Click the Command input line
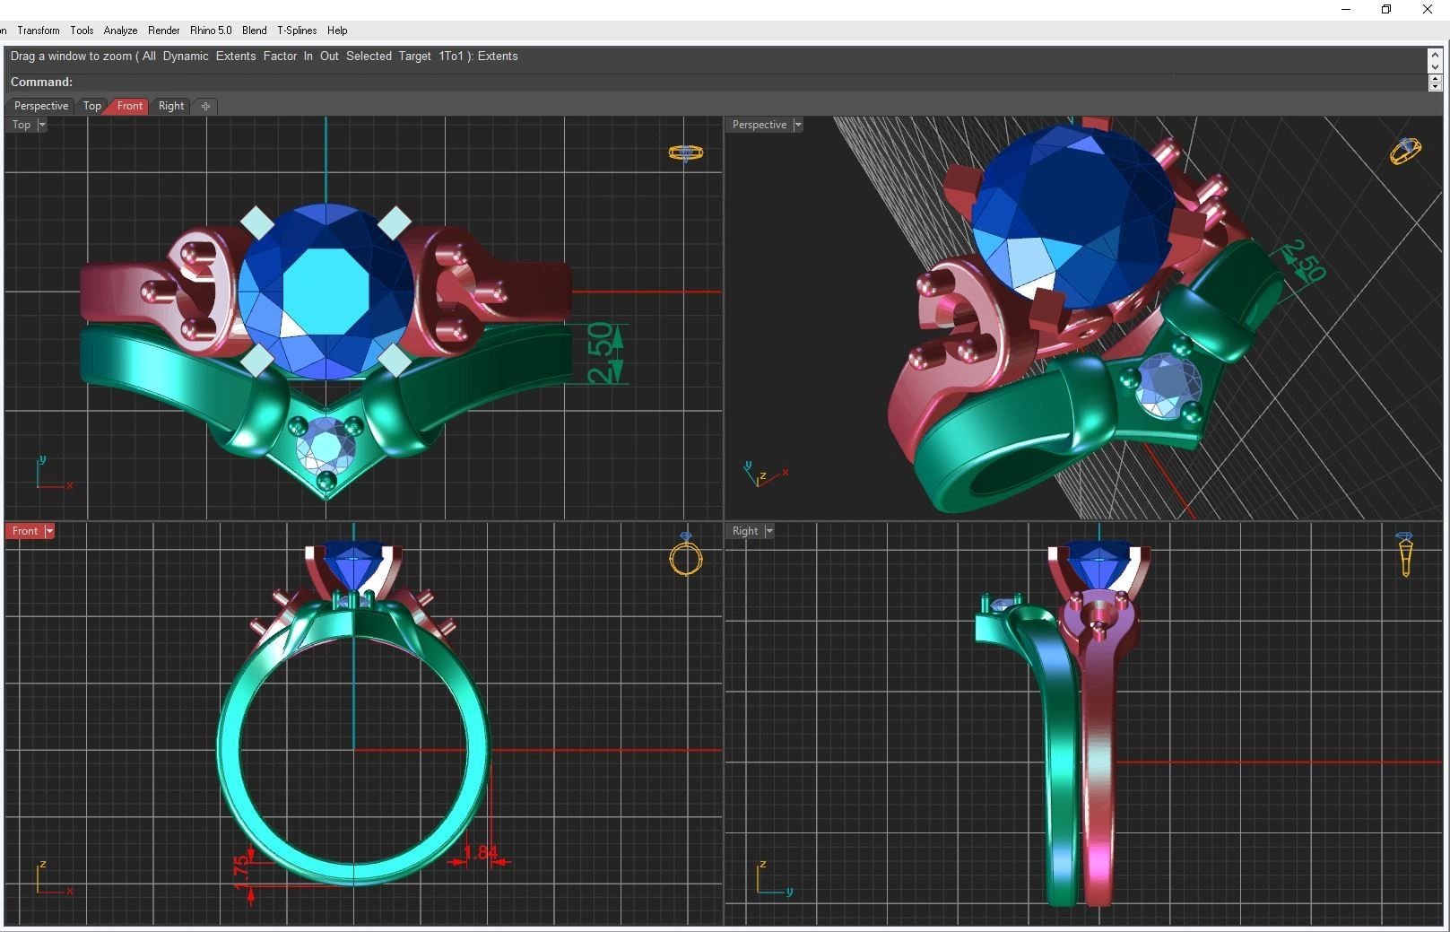1450x932 pixels. point(717,82)
